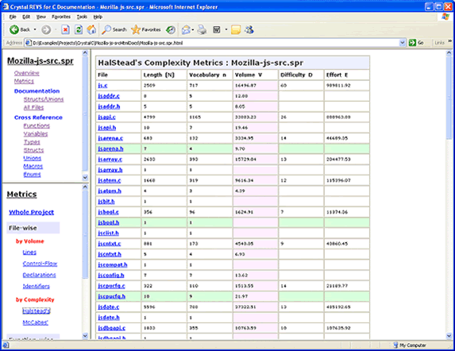Click the Forward navigation arrow
The image size is (455, 351).
coord(46,29)
